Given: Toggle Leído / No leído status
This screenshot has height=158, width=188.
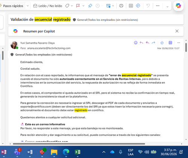Looking at the screenshot, I should [x=48, y=6].
